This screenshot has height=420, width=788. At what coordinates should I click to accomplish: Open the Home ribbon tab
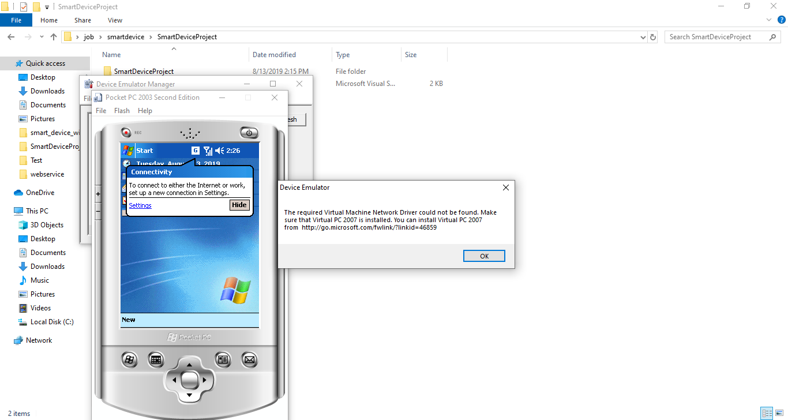tap(49, 20)
